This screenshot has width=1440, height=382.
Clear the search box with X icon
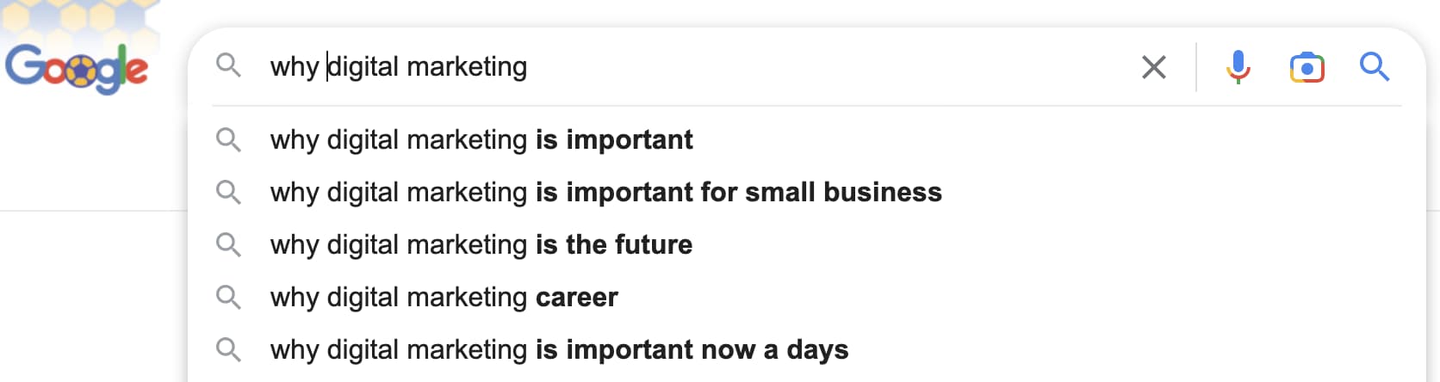(1153, 67)
